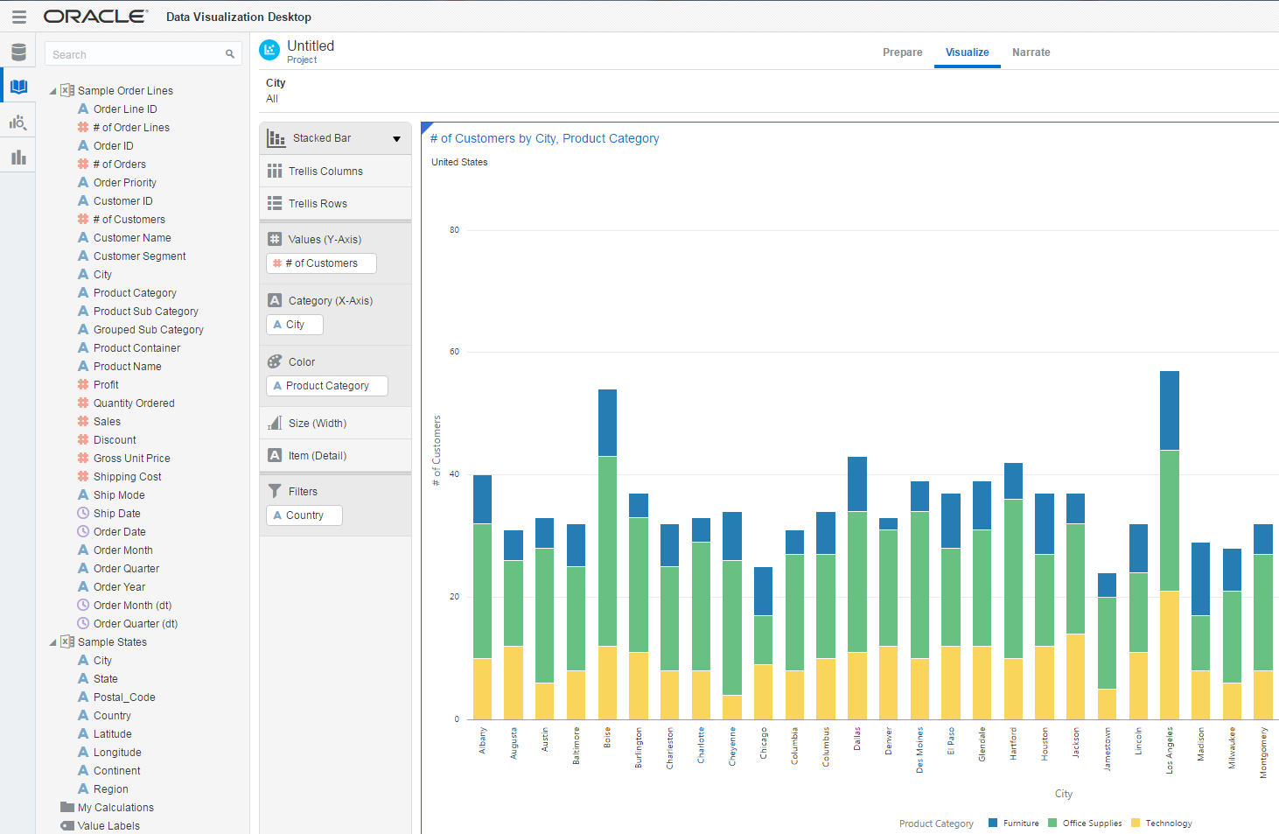The width and height of the screenshot is (1279, 834).
Task: Click the Stacked Bar chart type icon
Action: pos(276,138)
